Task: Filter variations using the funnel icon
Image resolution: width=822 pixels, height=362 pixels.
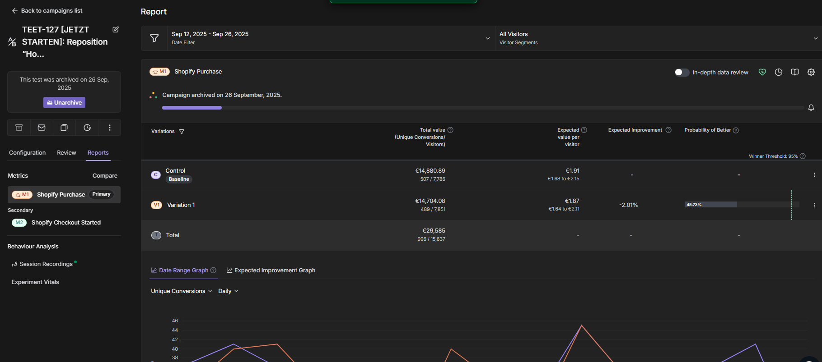Action: 182,132
